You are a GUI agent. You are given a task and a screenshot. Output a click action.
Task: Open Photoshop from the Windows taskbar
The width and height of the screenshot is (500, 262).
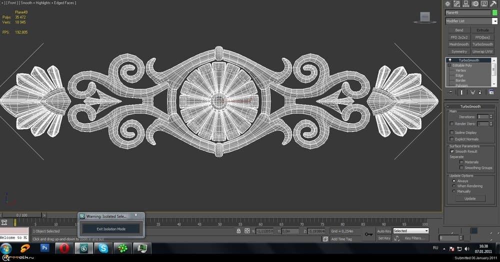point(45,248)
